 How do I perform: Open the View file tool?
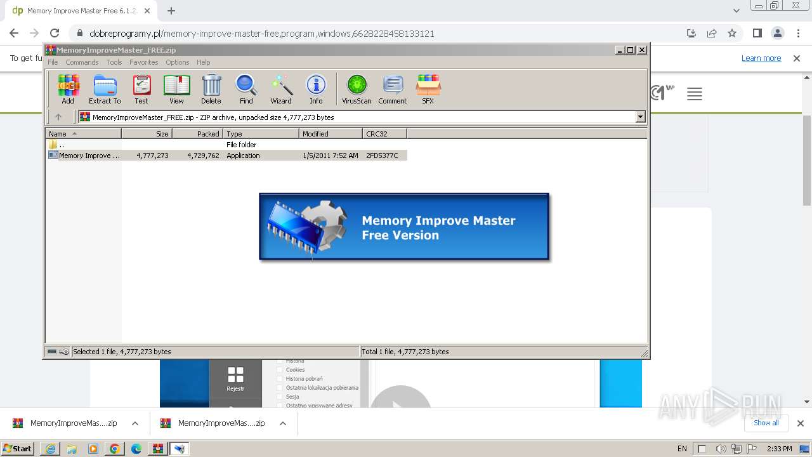176,89
